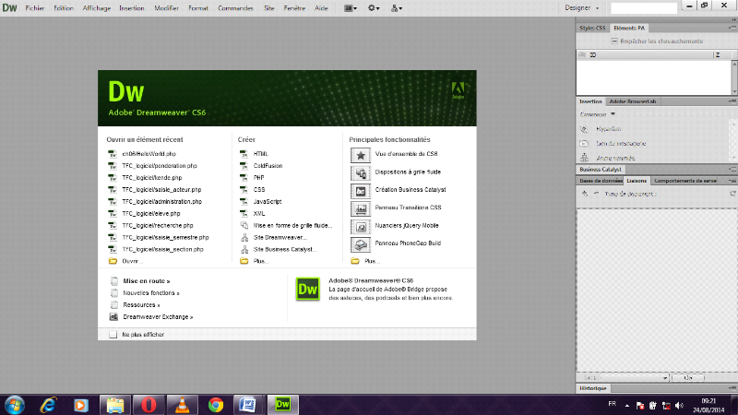
Task: Click the 'Mise en route »' link
Action: pyautogui.click(x=147, y=280)
